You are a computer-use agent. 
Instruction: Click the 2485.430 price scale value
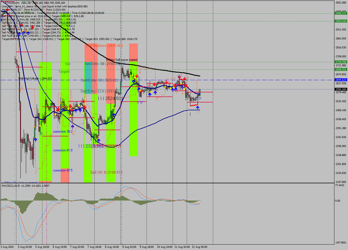pos(341,110)
